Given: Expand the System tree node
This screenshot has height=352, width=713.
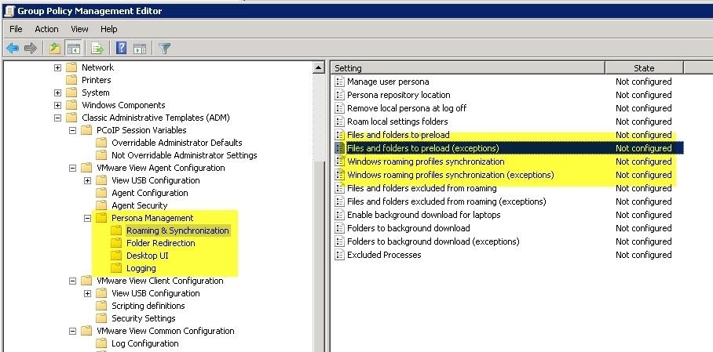Looking at the screenshot, I should (x=58, y=93).
